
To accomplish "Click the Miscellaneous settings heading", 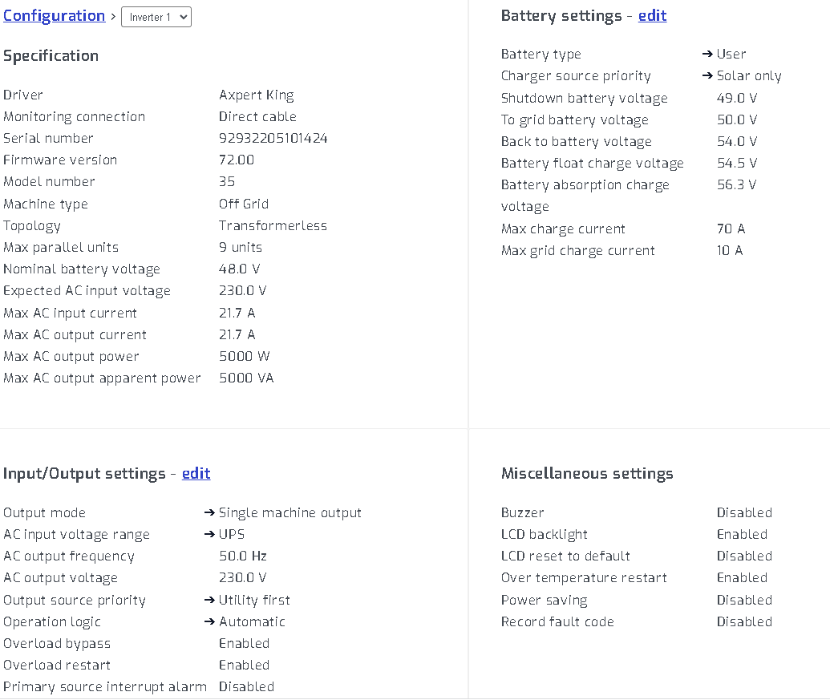I will [586, 474].
